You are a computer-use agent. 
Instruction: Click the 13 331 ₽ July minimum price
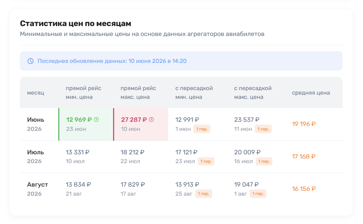point(78,152)
